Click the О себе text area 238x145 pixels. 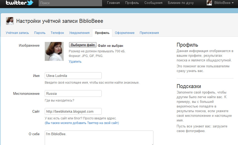click(99, 138)
